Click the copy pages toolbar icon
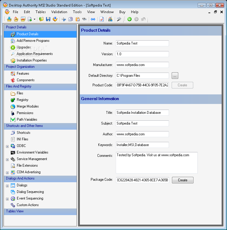The width and height of the screenshot is (227, 230). pyautogui.click(x=71, y=19)
